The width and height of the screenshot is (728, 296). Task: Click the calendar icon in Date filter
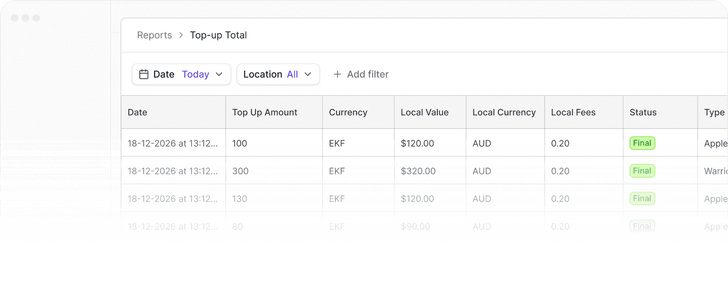(x=144, y=74)
